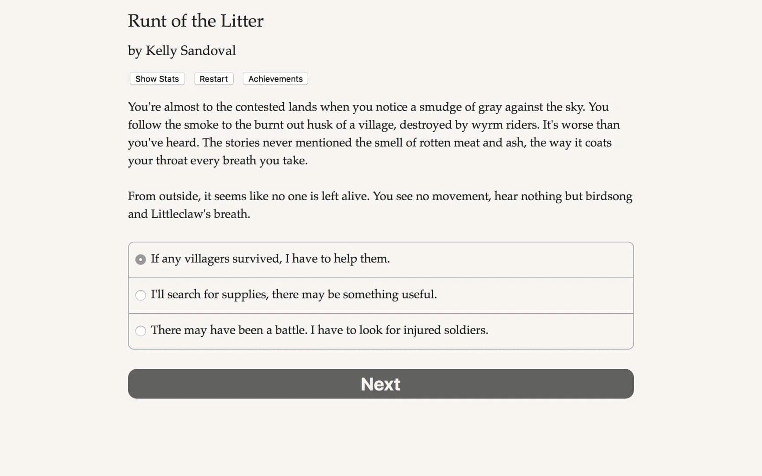Confirm your selection using the Next bar

tap(380, 384)
